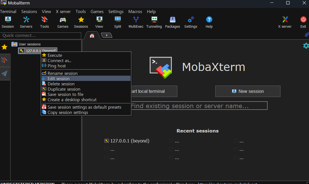This screenshot has height=184, width=309.
Task: Choose Connect as... from the context menu
Action: pos(86,61)
